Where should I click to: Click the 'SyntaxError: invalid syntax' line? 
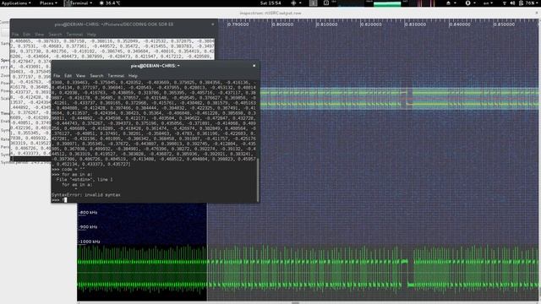coord(86,195)
